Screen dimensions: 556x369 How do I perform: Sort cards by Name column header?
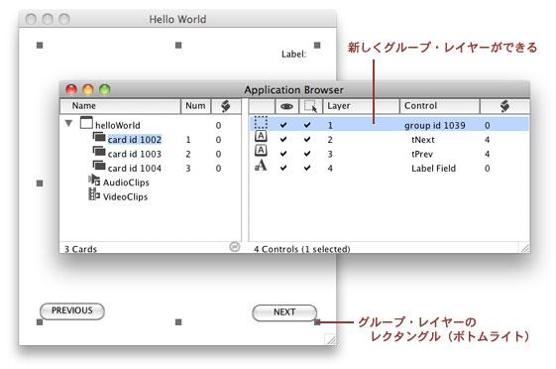(x=120, y=106)
